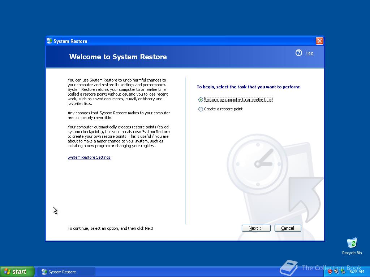Close the System Restore window
The image size is (370, 277).
(319, 41)
